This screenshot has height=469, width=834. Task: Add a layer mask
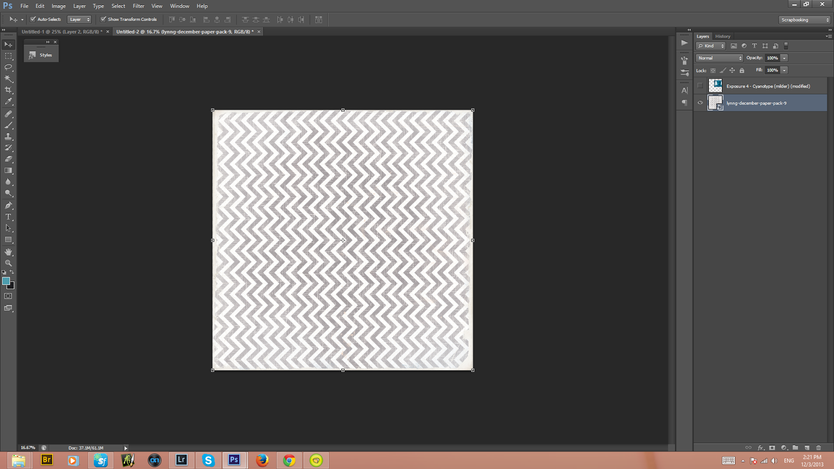coord(772,448)
